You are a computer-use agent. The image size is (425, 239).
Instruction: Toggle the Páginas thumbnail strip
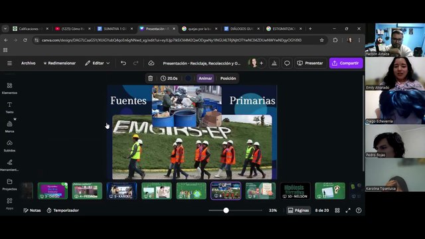click(298, 210)
